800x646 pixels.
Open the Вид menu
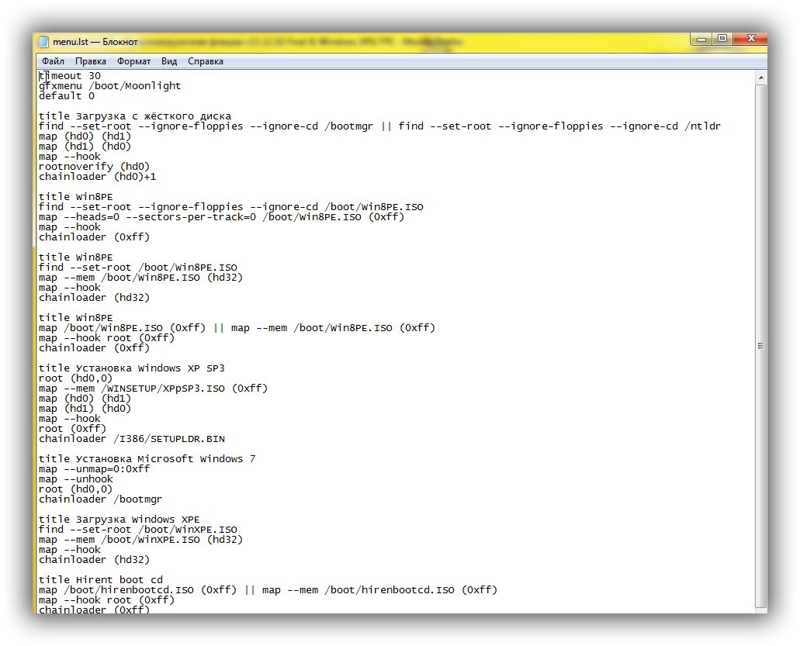pyautogui.click(x=169, y=61)
